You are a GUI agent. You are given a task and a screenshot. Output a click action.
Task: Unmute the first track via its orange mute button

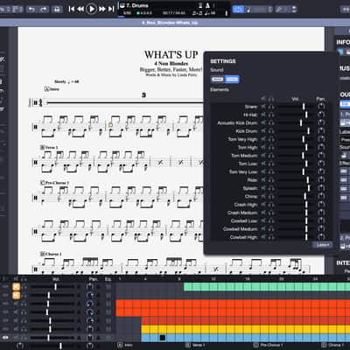point(16,287)
